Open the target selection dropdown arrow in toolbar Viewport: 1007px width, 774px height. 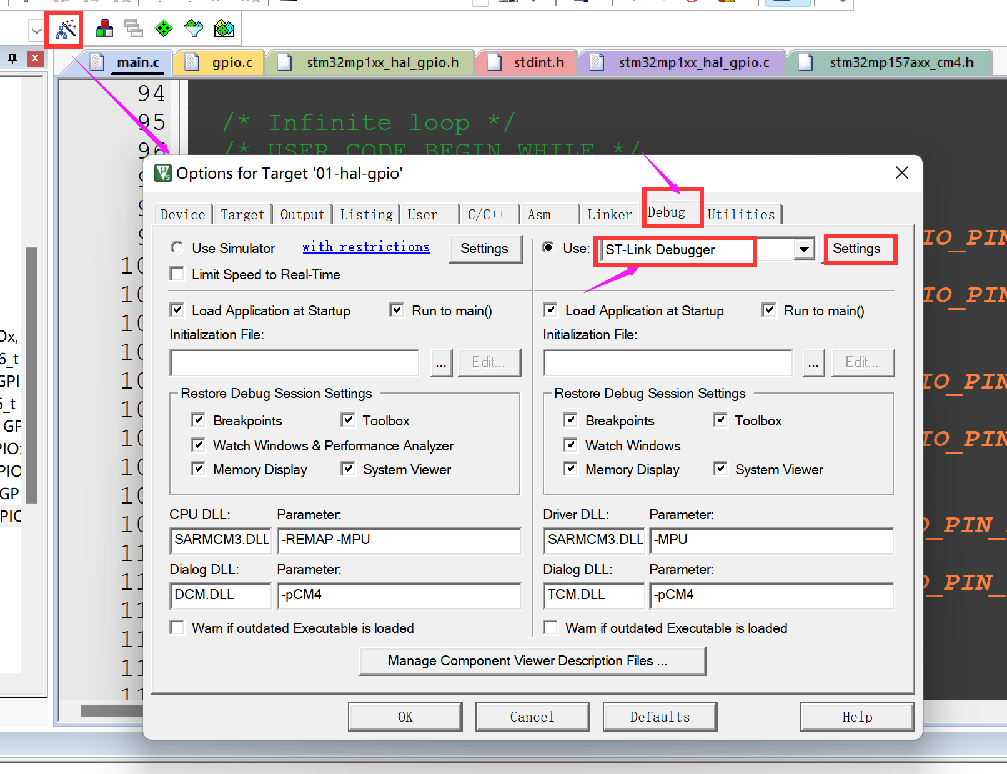pyautogui.click(x=36, y=29)
